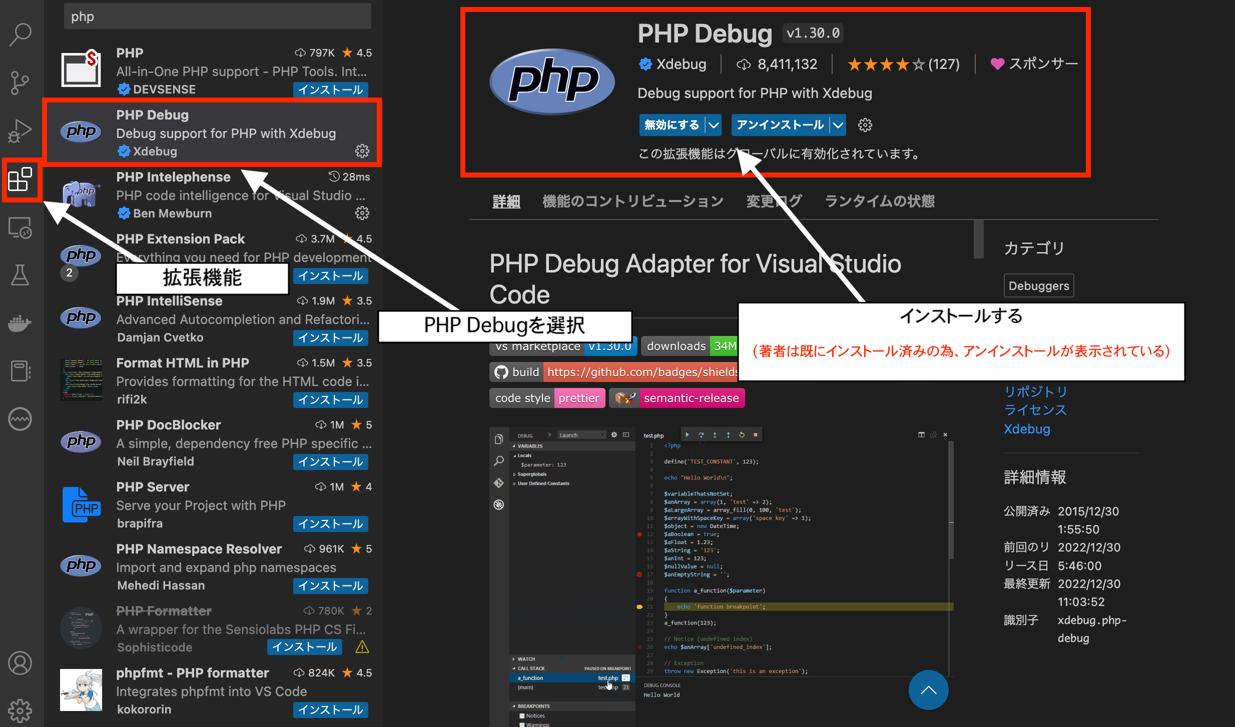Select the Extensions icon in the activity bar
The width and height of the screenshot is (1235, 727).
click(21, 180)
